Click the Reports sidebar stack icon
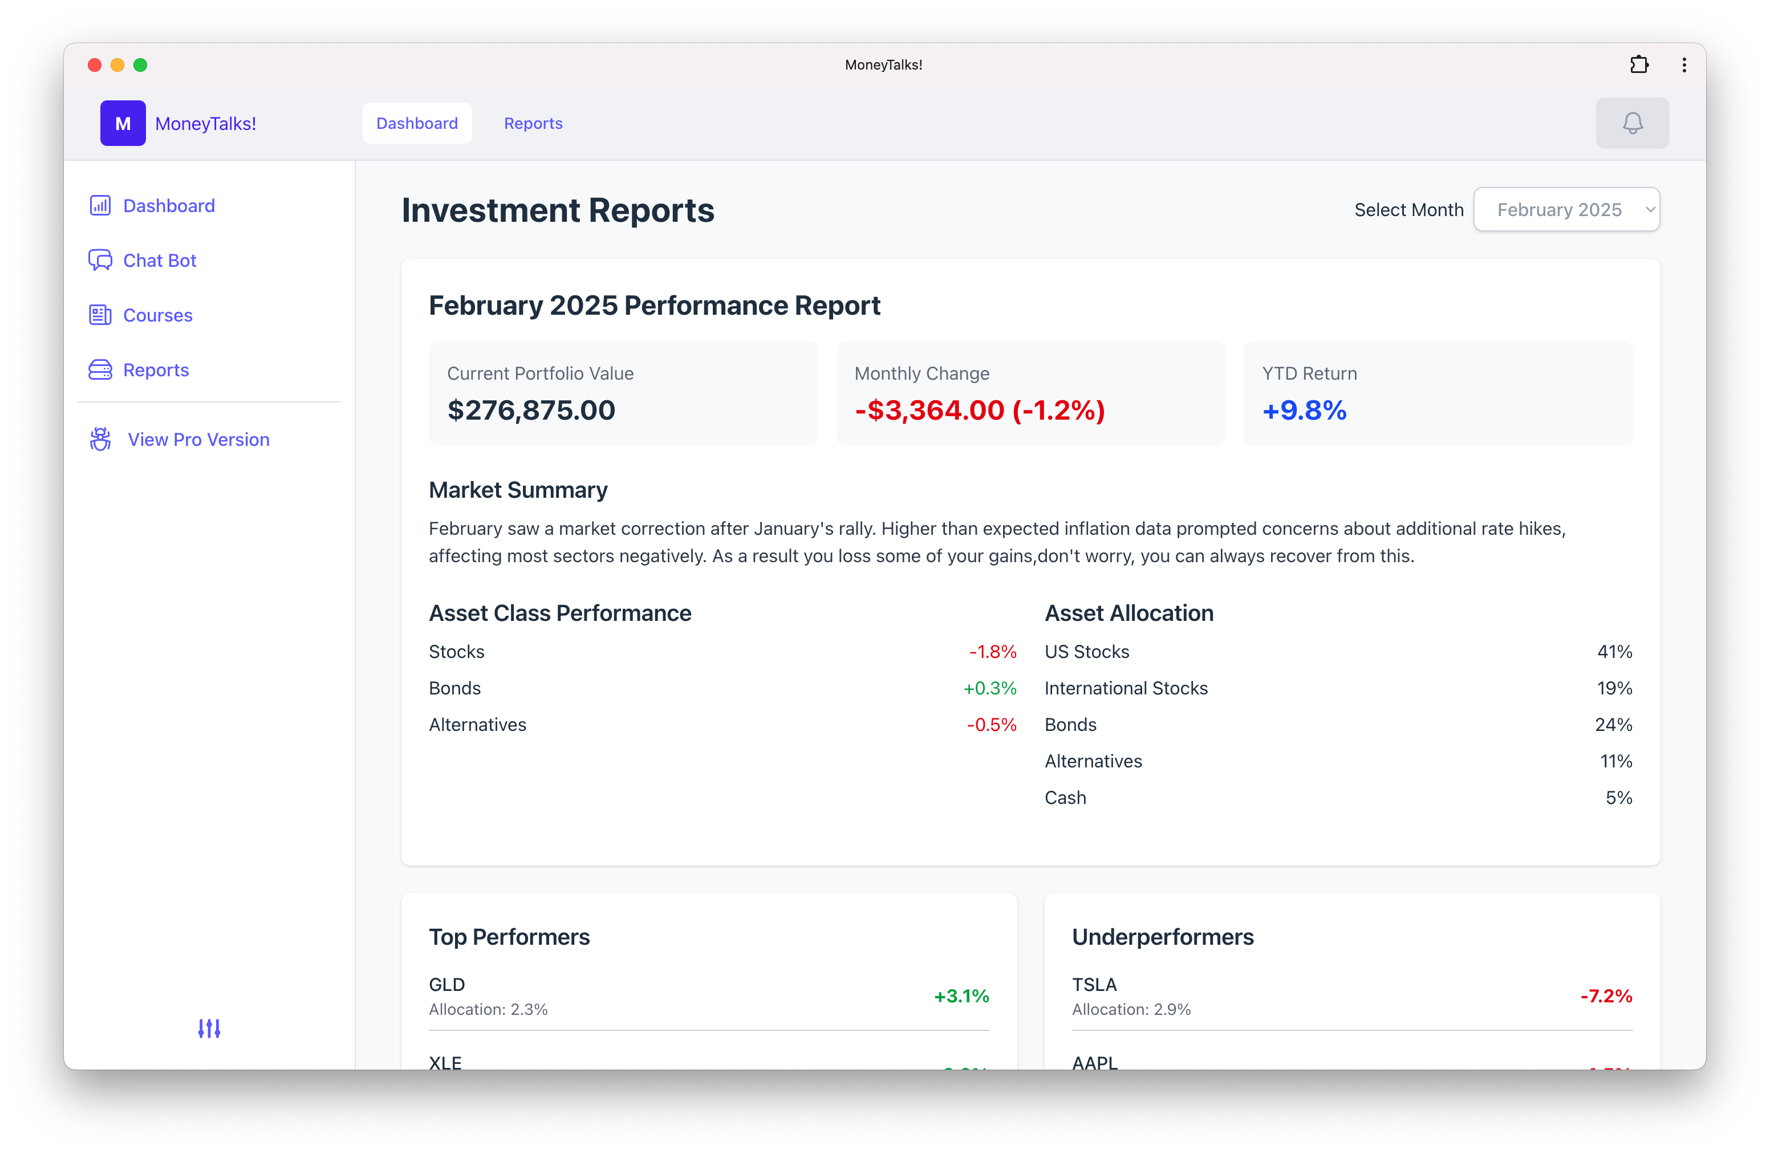Image resolution: width=1770 pixels, height=1154 pixels. (100, 369)
